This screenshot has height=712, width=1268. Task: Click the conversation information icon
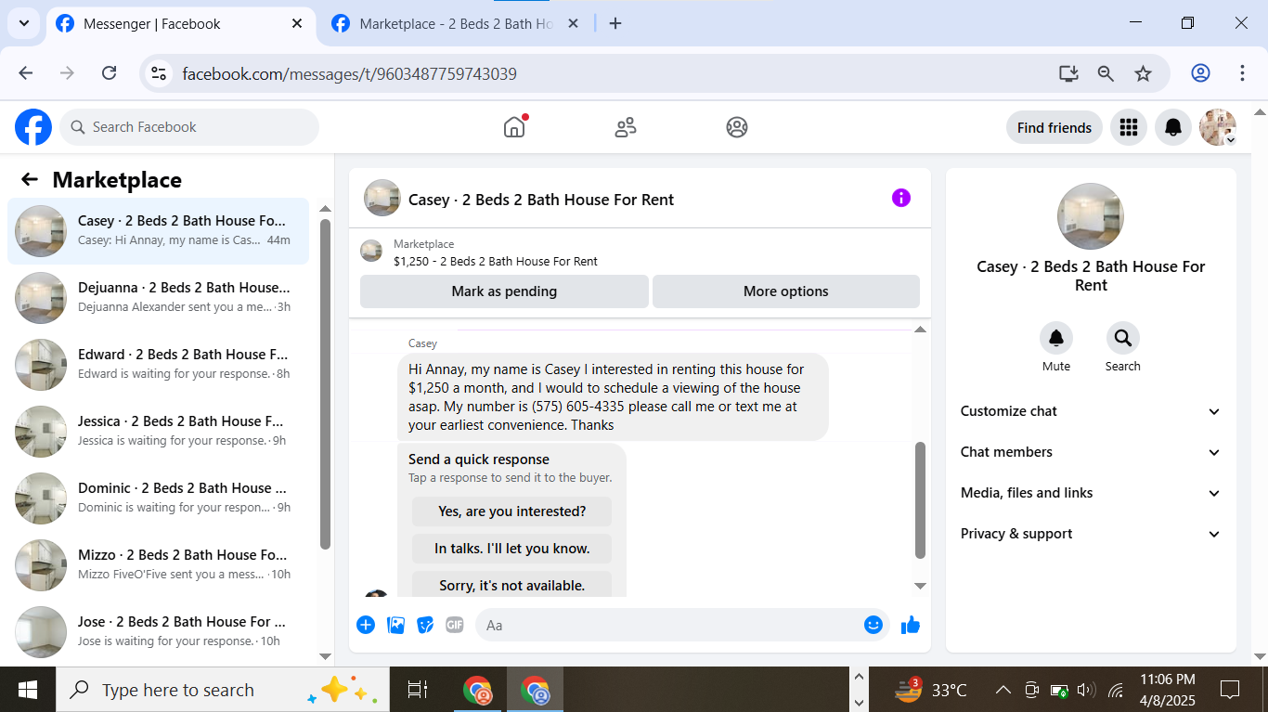click(901, 198)
